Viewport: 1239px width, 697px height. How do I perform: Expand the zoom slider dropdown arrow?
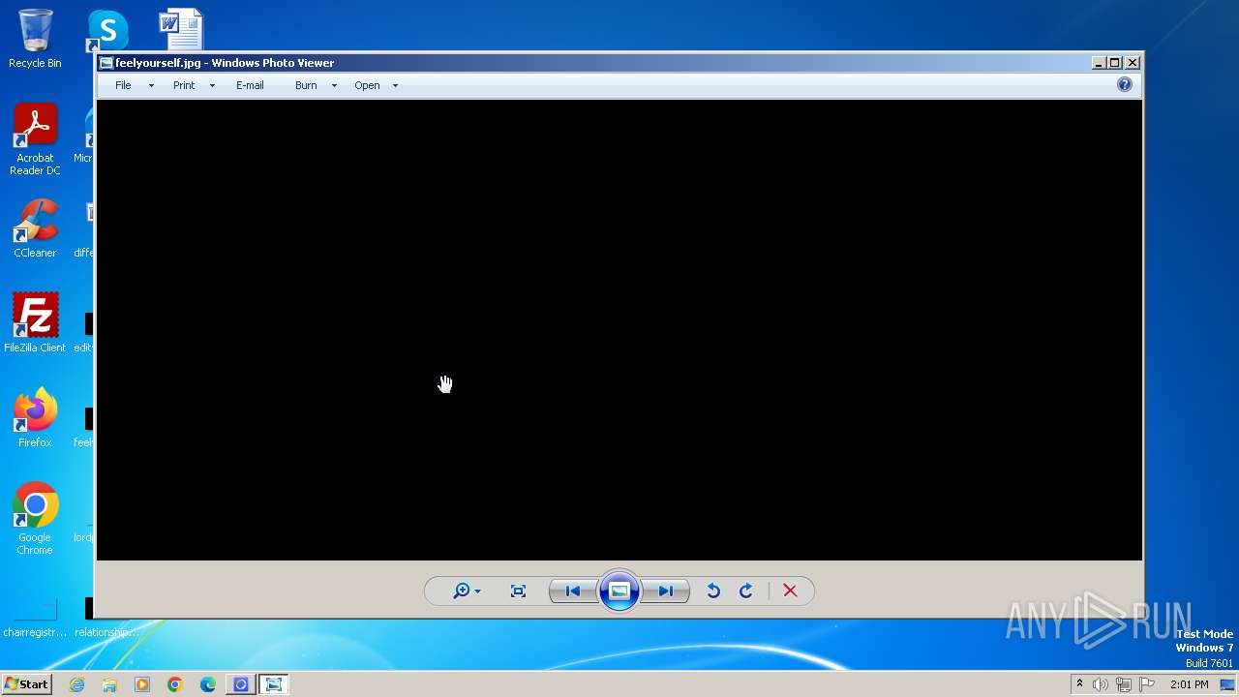[477, 591]
